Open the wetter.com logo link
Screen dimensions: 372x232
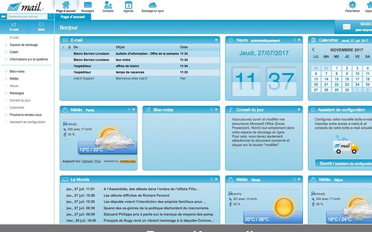[x=128, y=161]
